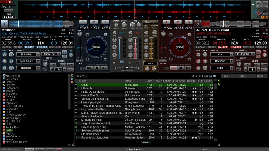
Task: Click loop EXIT button on deck 1
Action: click(70, 70)
